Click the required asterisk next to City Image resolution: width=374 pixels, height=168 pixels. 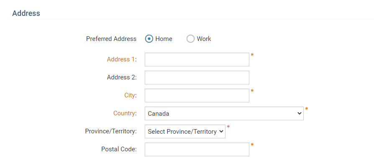pyautogui.click(x=252, y=91)
